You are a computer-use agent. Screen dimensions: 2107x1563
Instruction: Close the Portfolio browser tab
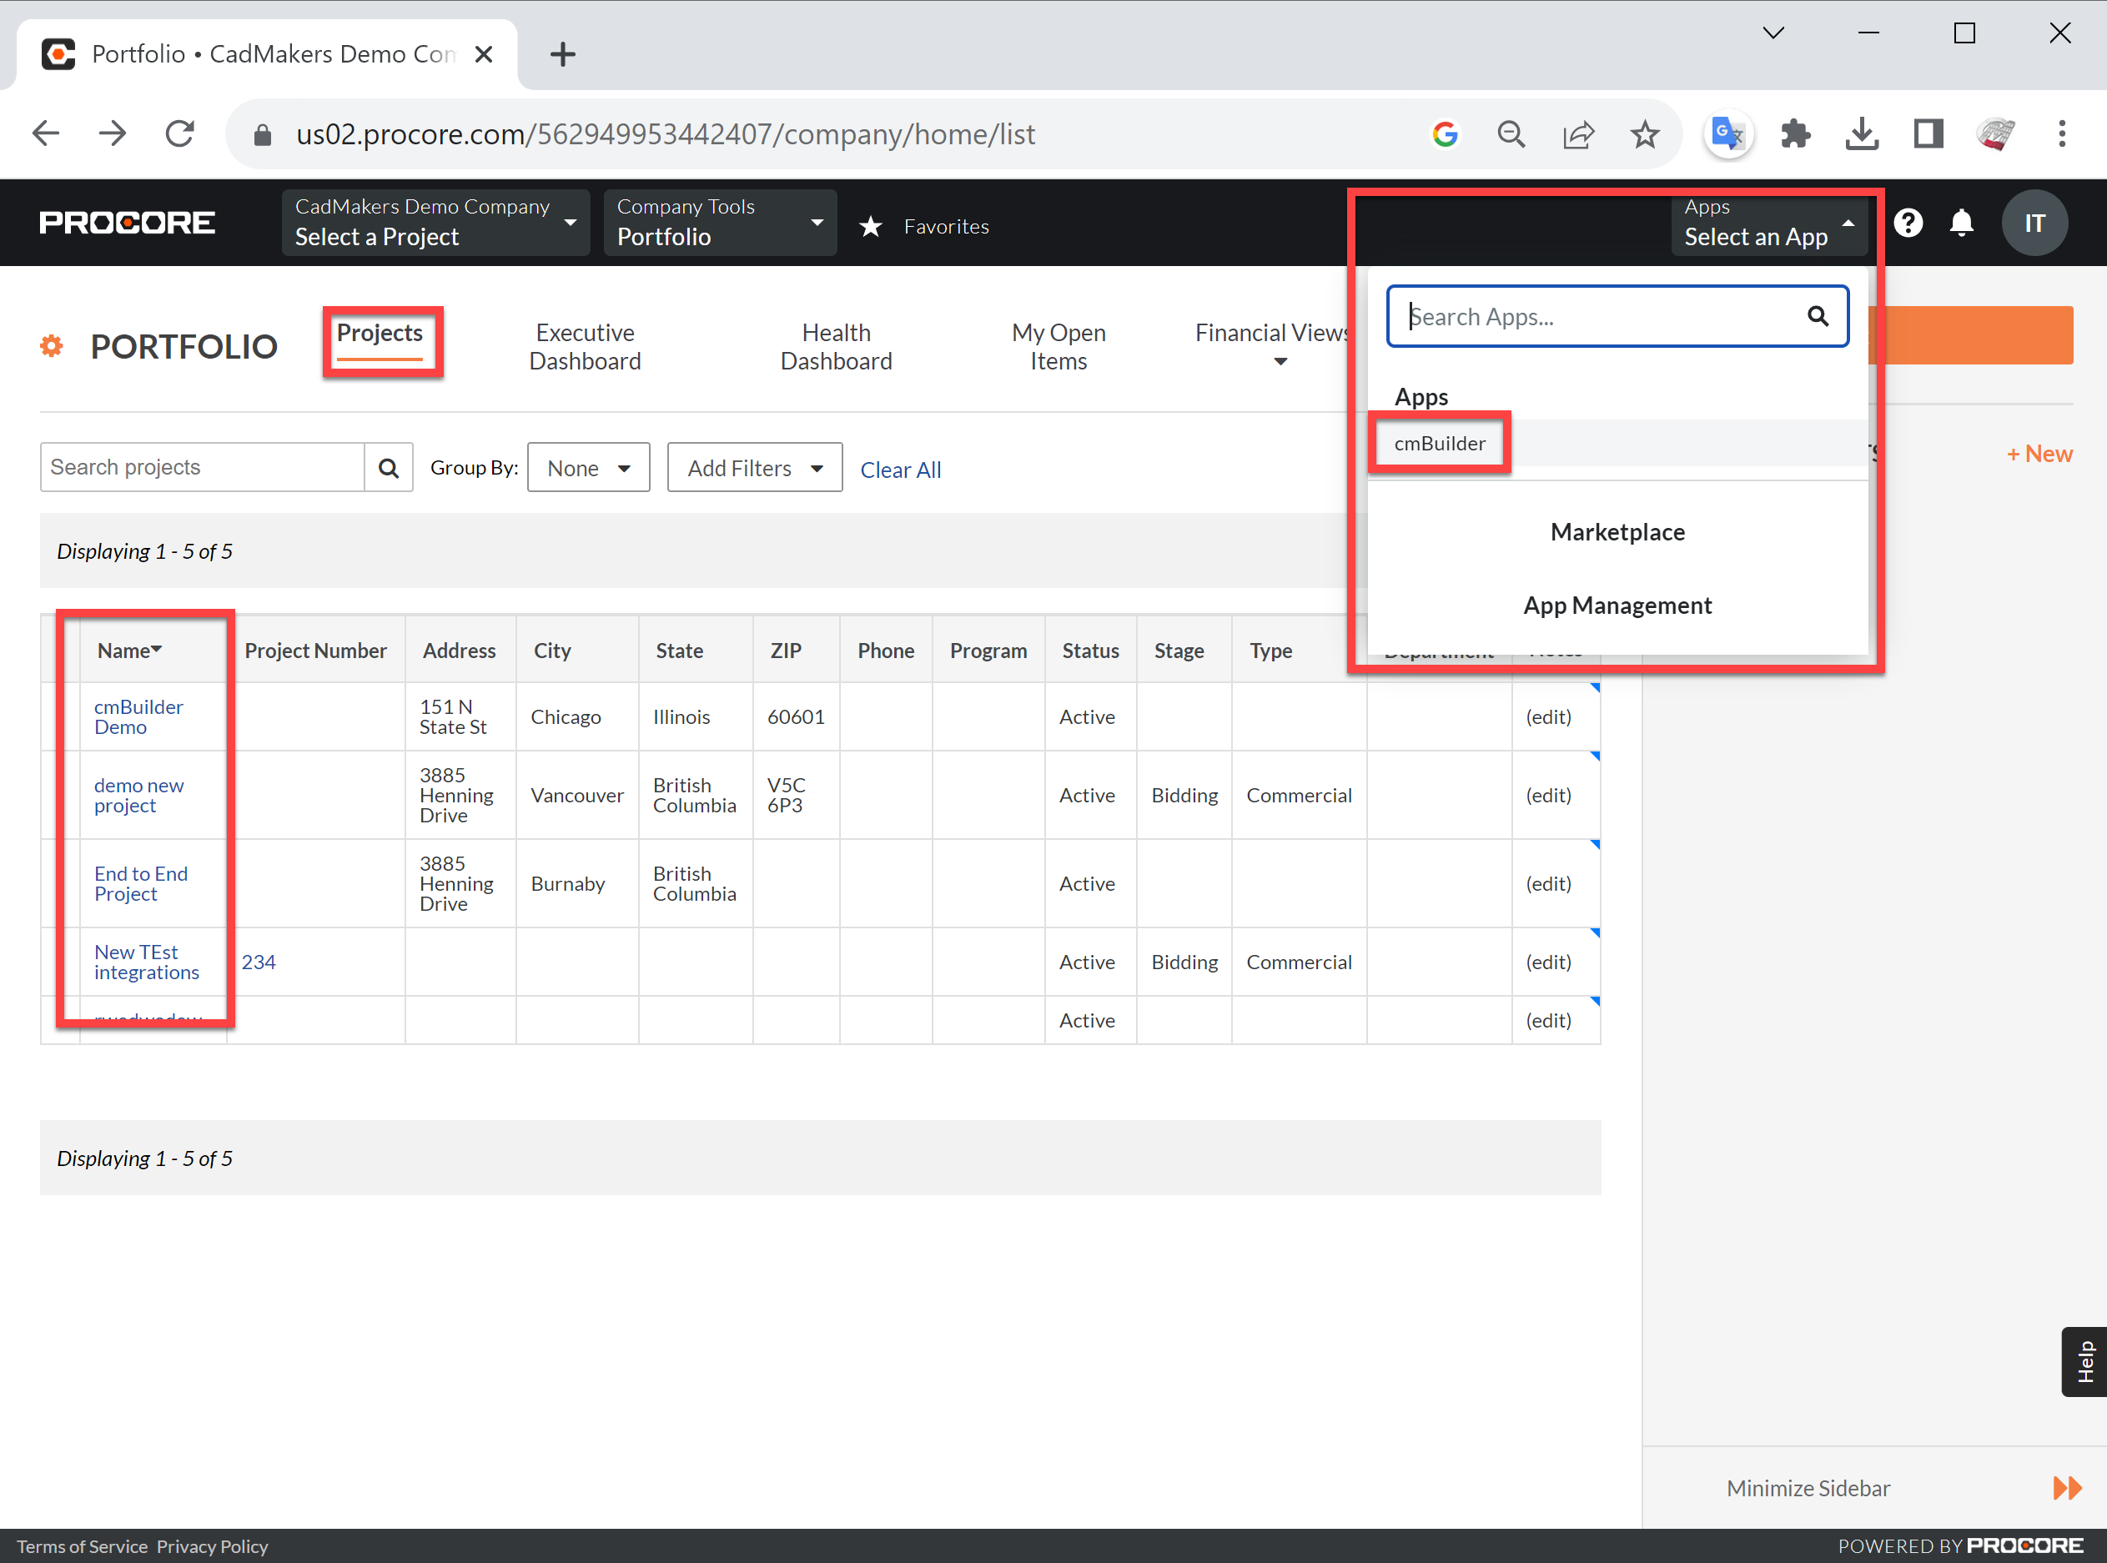tap(484, 54)
